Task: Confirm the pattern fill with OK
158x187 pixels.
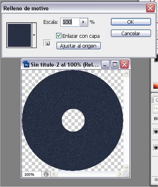Action: click(x=131, y=22)
